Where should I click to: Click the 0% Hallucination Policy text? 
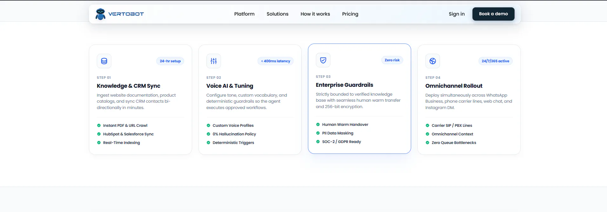pos(234,134)
